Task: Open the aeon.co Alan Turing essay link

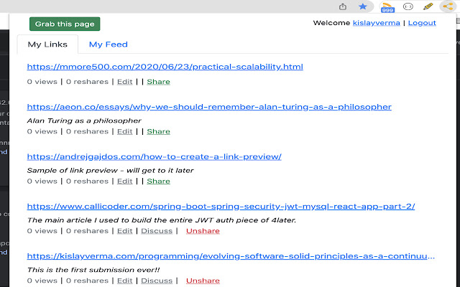Action: click(x=209, y=106)
